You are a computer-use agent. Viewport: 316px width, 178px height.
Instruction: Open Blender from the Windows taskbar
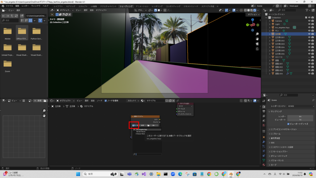(231, 174)
